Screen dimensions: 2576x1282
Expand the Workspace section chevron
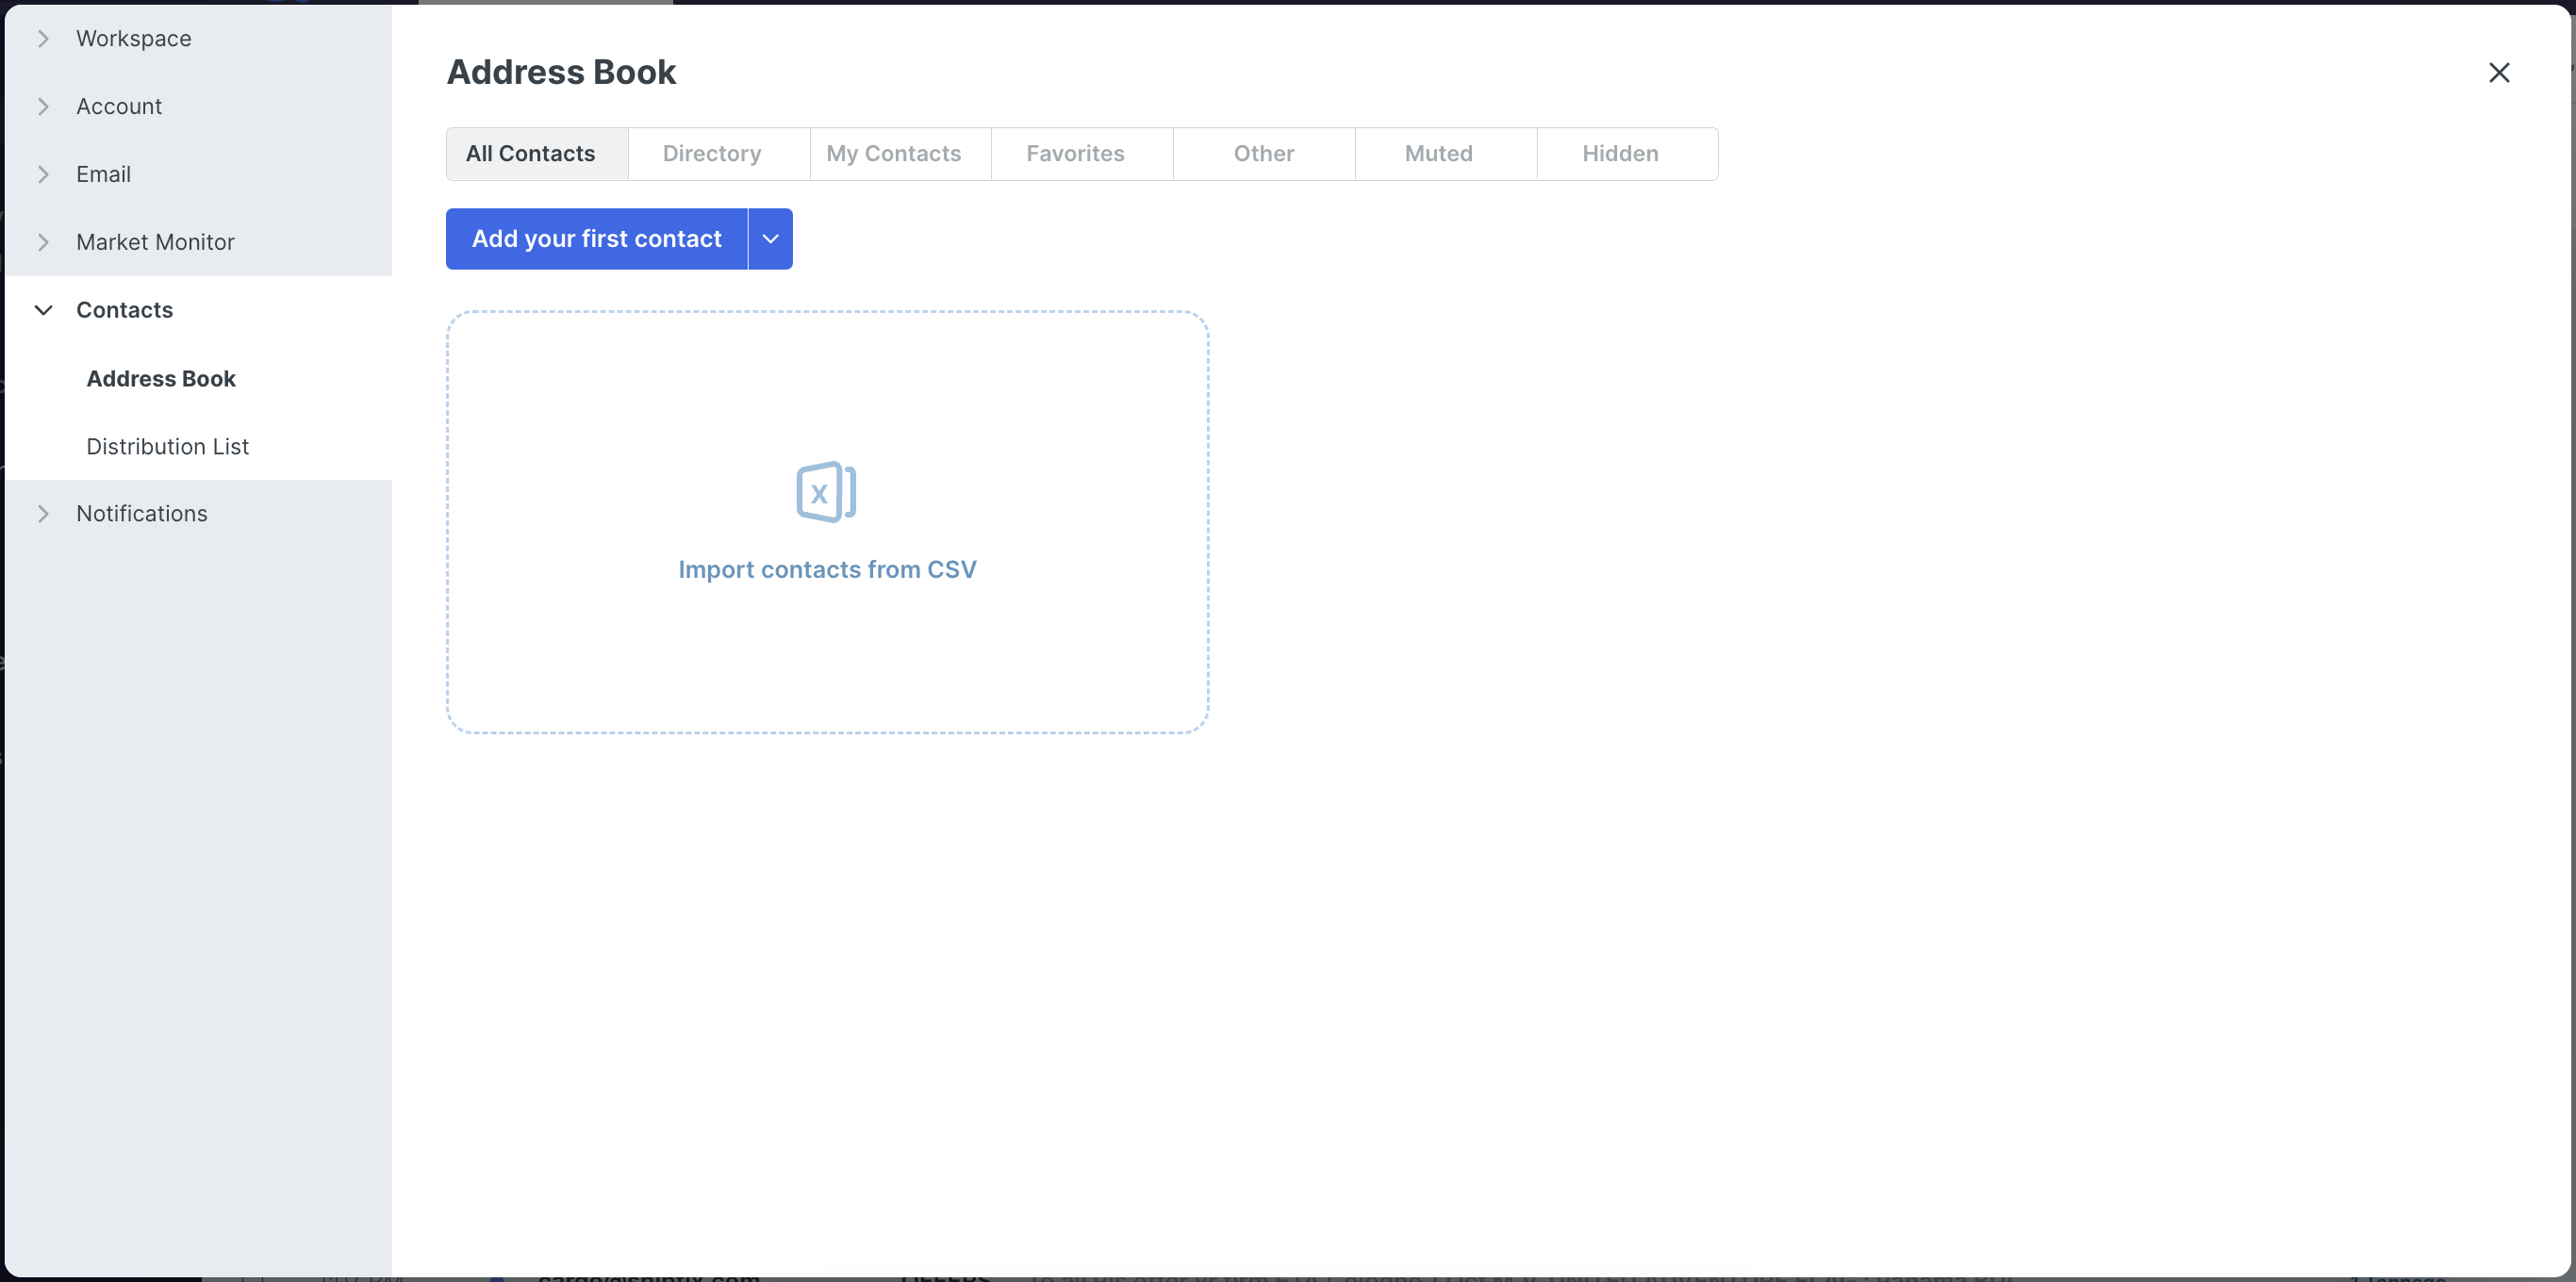[x=43, y=38]
